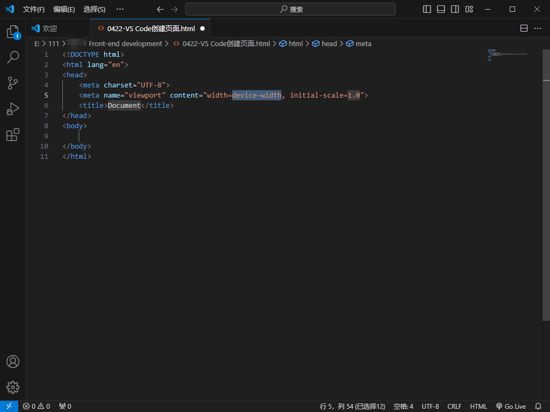The height and width of the screenshot is (412, 550).
Task: Open breadcrumb html symbol
Action: [x=291, y=44]
